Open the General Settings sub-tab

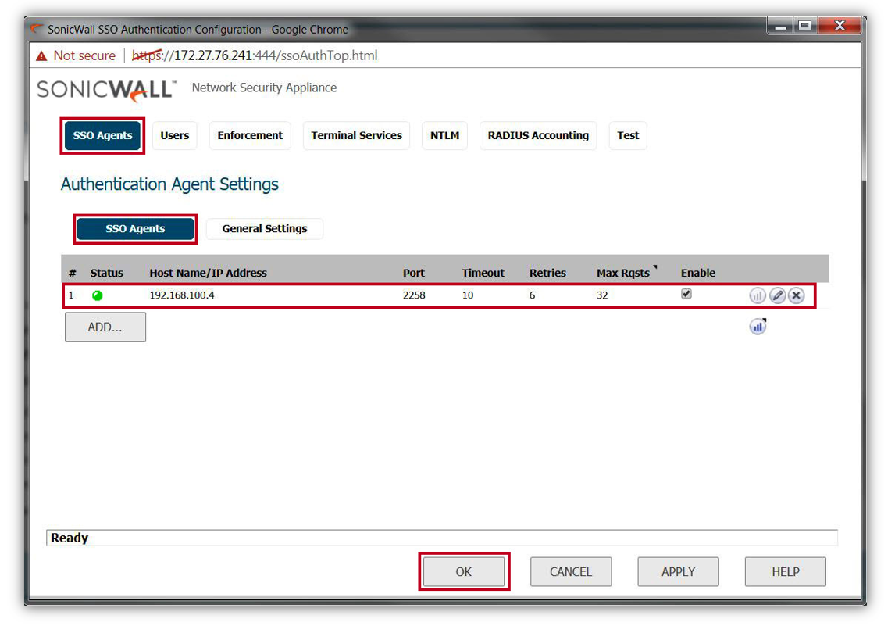coord(265,228)
